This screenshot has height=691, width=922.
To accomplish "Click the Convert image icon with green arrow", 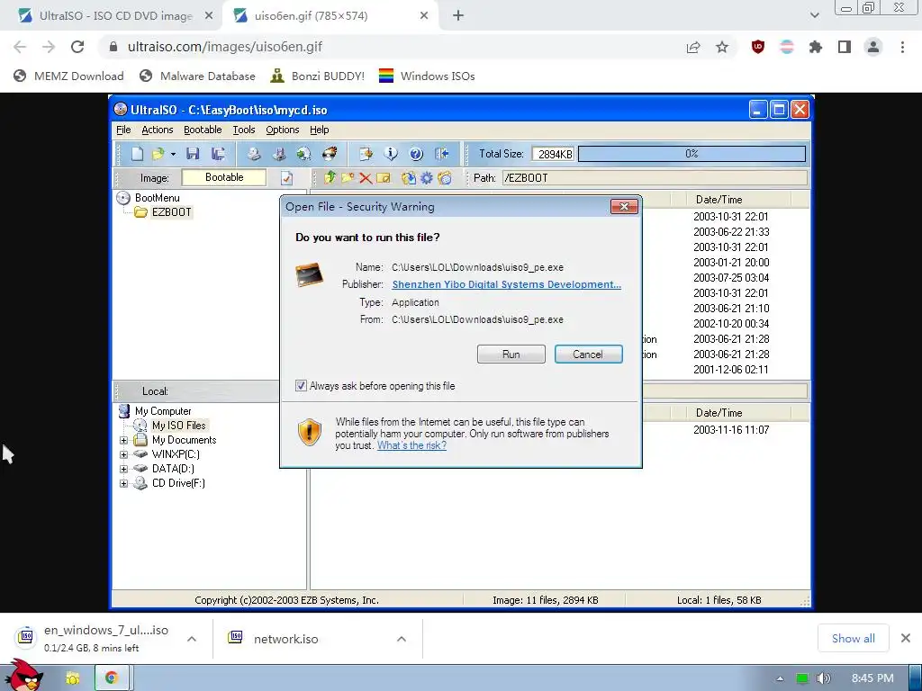I will 303,154.
